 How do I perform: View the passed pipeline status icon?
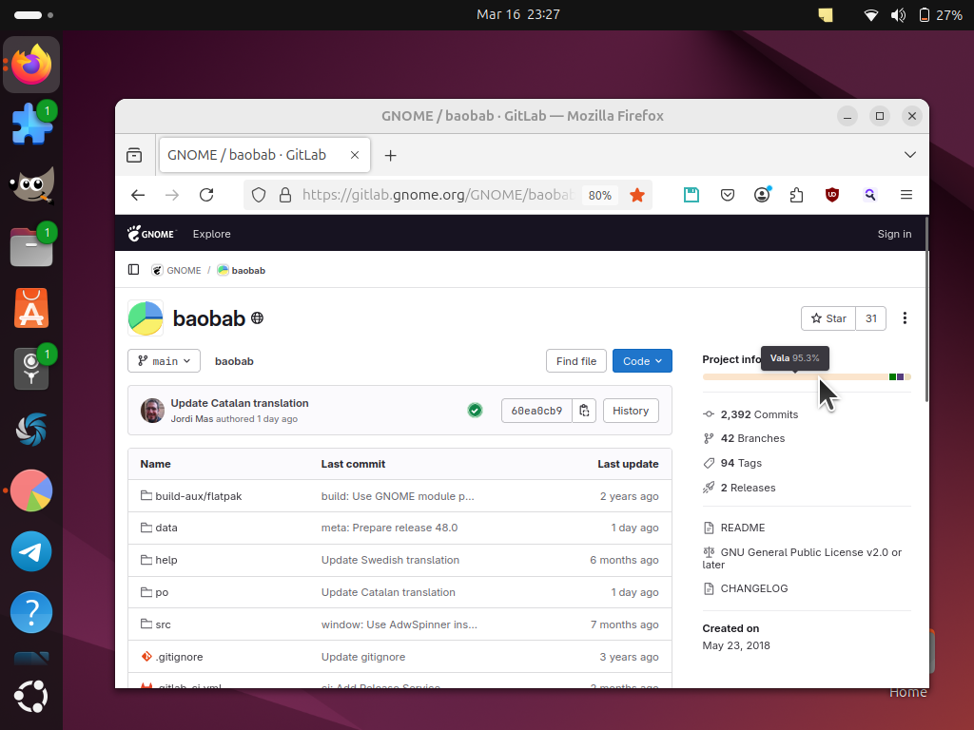[475, 411]
